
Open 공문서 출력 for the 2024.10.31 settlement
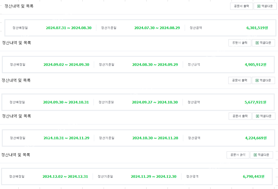point(240,116)
